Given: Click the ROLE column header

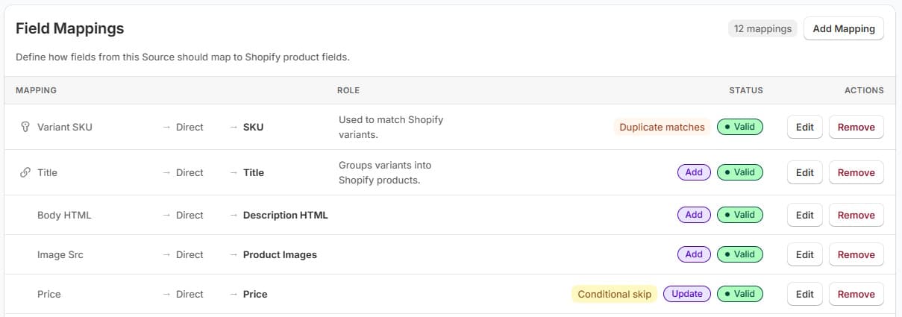Looking at the screenshot, I should click(348, 90).
